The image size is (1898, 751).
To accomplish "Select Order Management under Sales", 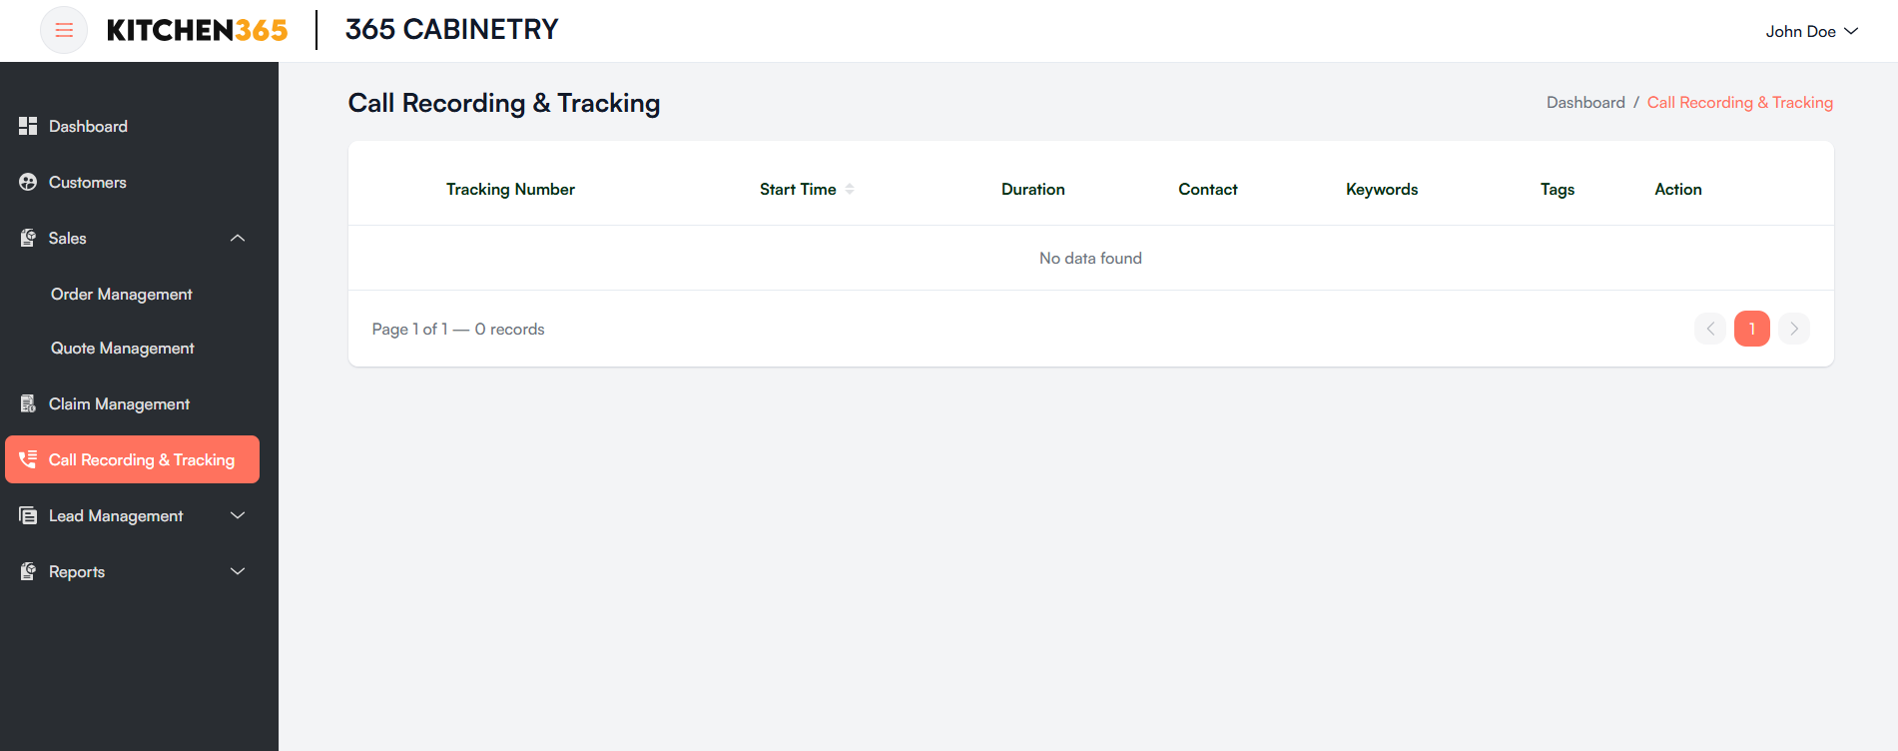I will click(x=121, y=294).
